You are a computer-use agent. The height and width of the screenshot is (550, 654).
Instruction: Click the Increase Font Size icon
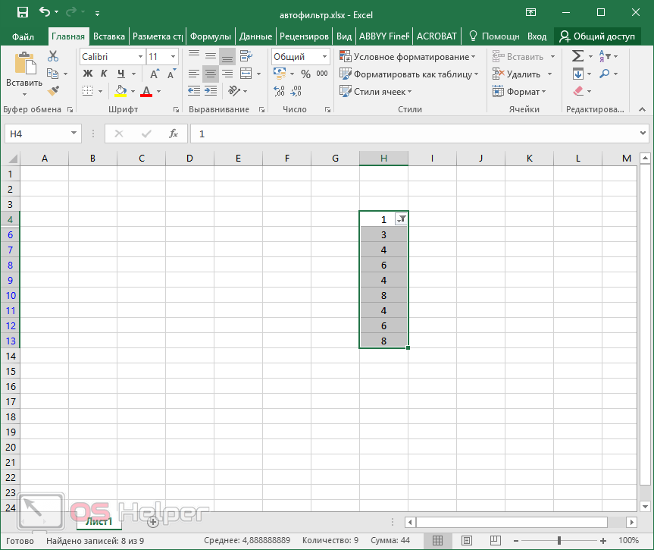[x=155, y=74]
